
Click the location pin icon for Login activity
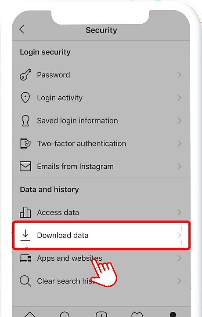pos(25,98)
